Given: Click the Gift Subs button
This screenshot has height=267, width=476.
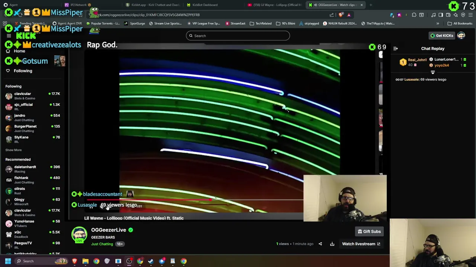Looking at the screenshot, I should click(369, 231).
